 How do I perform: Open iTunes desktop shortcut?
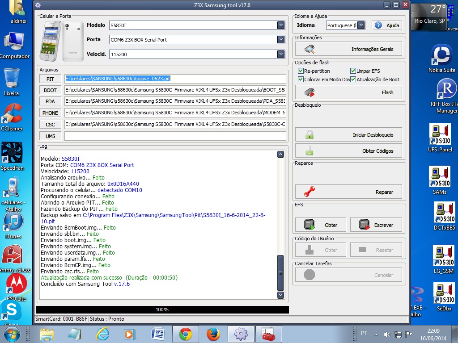[x=13, y=225]
